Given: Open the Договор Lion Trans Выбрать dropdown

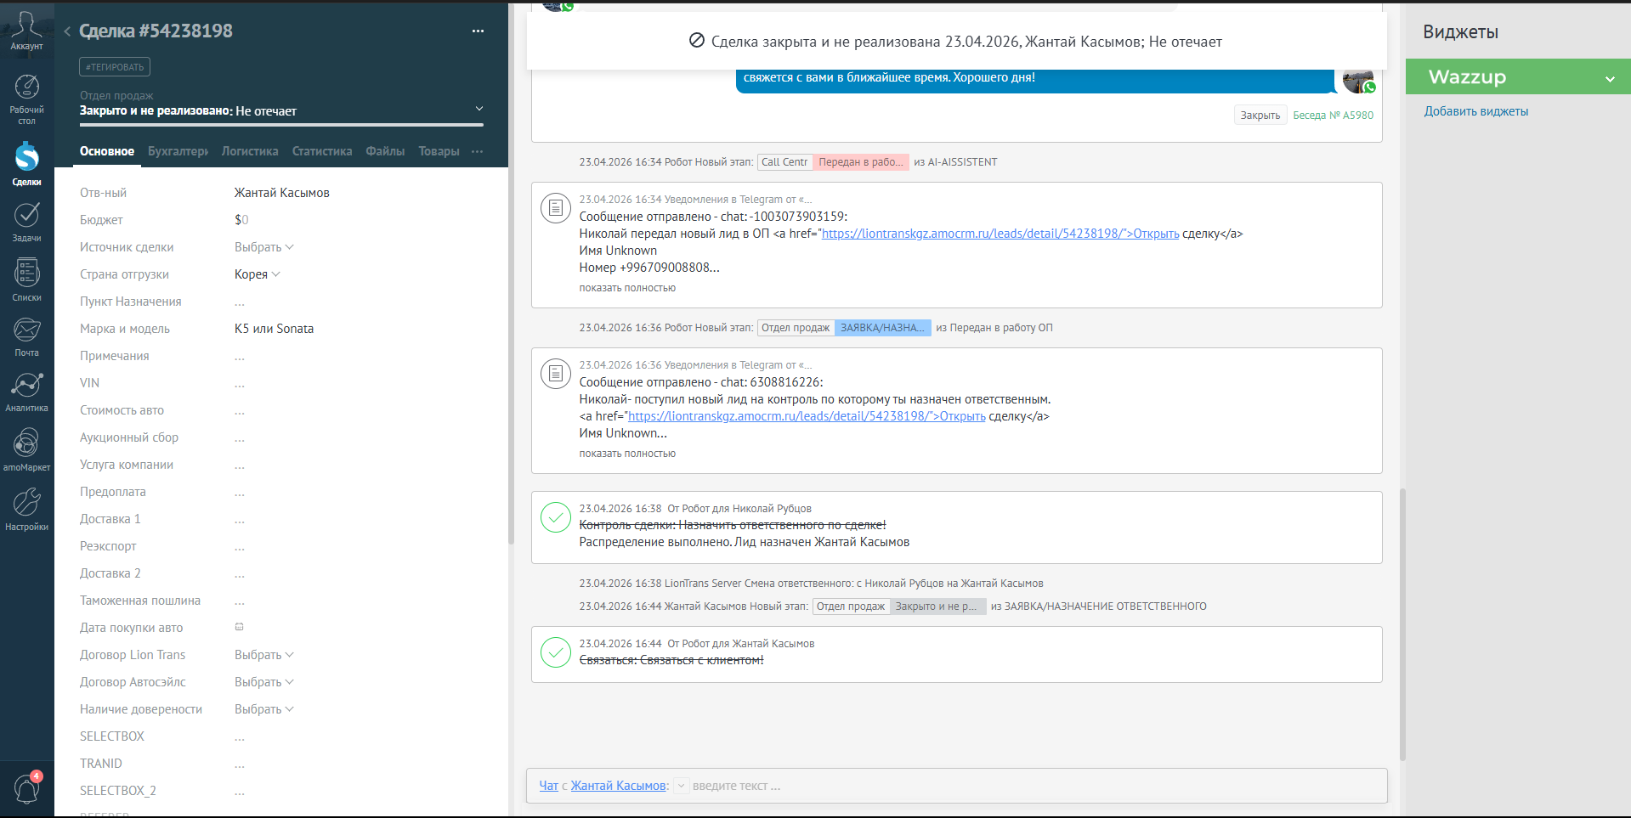Looking at the screenshot, I should [264, 655].
